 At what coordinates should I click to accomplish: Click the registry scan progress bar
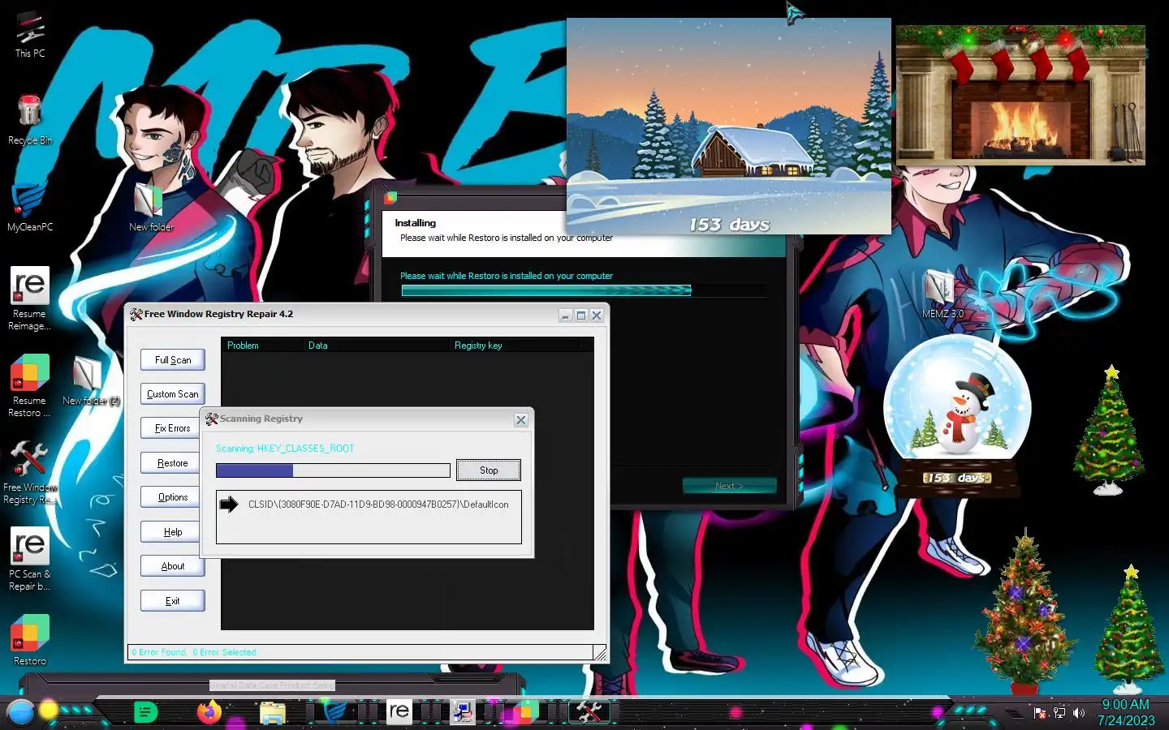(x=333, y=470)
